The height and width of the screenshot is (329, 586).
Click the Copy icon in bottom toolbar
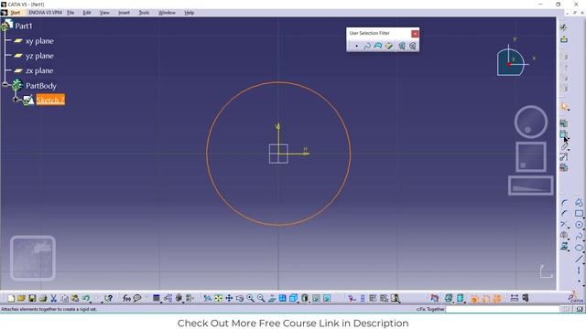point(64,298)
